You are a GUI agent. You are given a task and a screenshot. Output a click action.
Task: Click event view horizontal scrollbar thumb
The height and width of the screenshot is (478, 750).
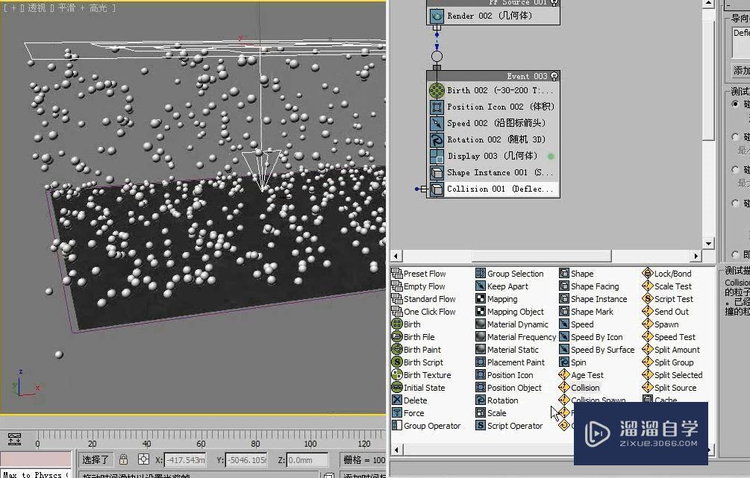click(541, 256)
